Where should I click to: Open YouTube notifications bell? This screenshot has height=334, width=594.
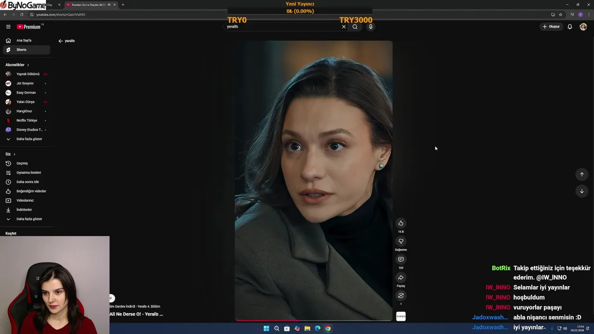pos(570,26)
